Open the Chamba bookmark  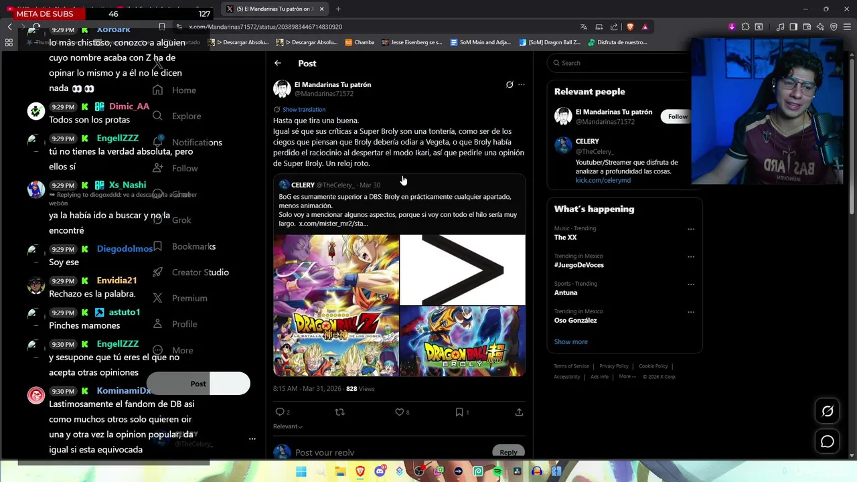point(360,42)
